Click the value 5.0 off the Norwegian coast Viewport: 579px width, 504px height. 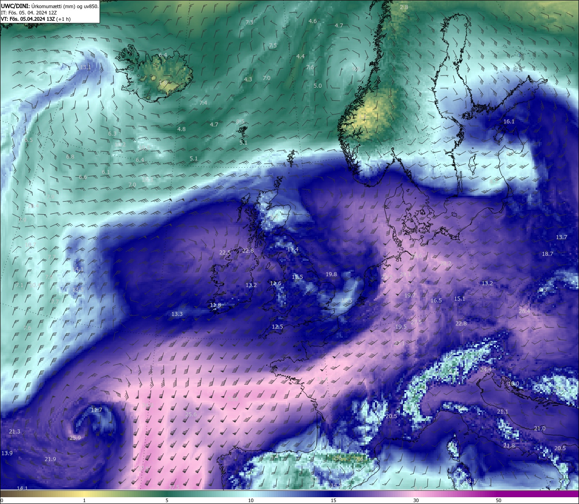318,86
